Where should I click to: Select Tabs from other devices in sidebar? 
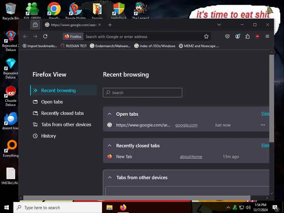pyautogui.click(x=64, y=125)
